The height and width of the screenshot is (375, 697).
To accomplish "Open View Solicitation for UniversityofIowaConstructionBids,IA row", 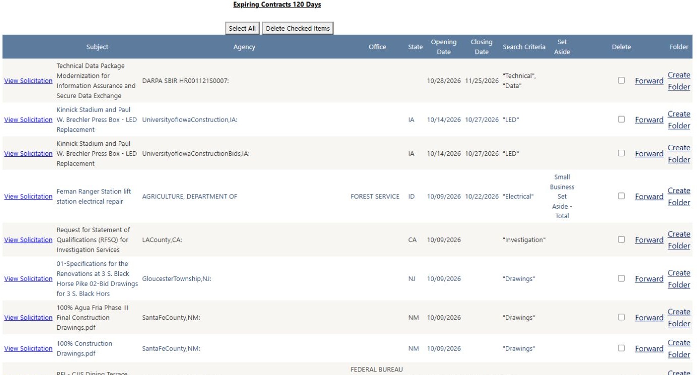I will coord(28,154).
